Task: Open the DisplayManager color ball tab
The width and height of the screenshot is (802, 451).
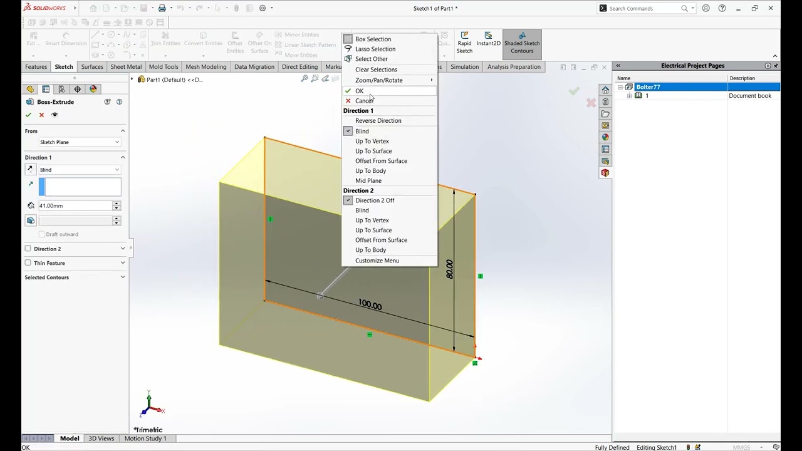Action: [x=93, y=89]
